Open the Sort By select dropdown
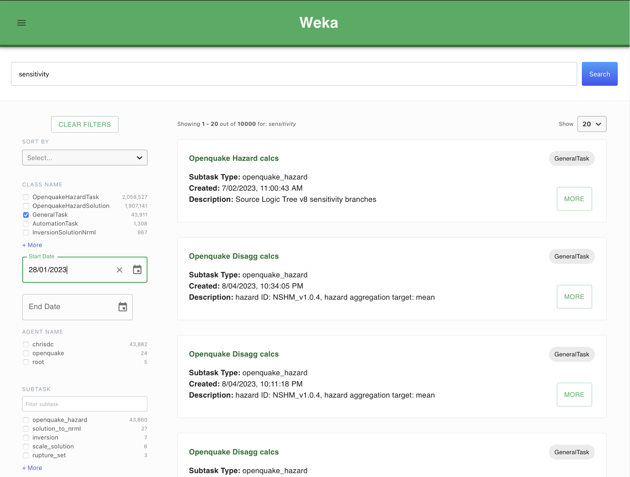Viewport: 630px width, 477px height. pyautogui.click(x=85, y=158)
